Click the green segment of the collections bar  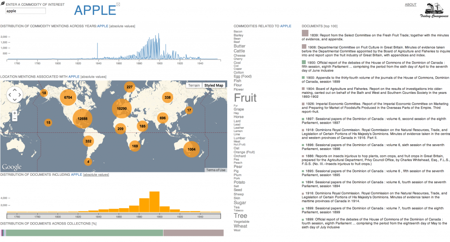click(84, 233)
